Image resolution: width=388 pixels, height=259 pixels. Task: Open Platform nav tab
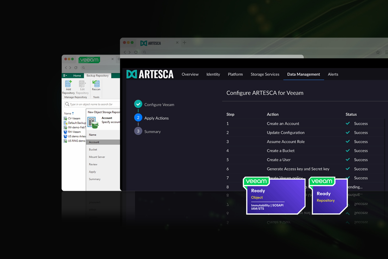pyautogui.click(x=235, y=74)
